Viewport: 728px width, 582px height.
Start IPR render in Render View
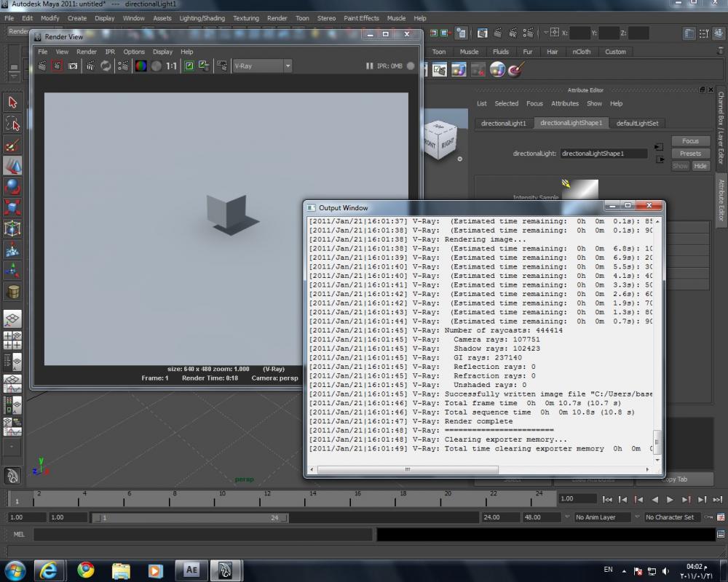click(90, 66)
